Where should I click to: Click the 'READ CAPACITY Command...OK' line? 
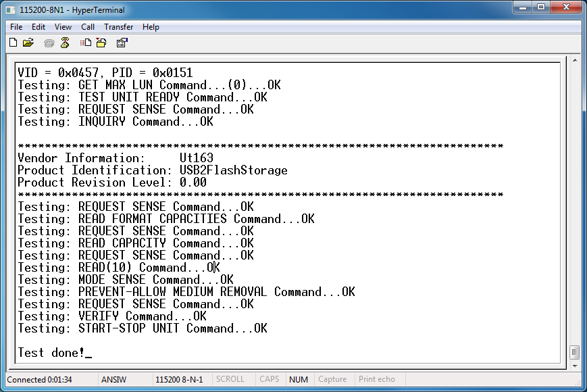136,243
